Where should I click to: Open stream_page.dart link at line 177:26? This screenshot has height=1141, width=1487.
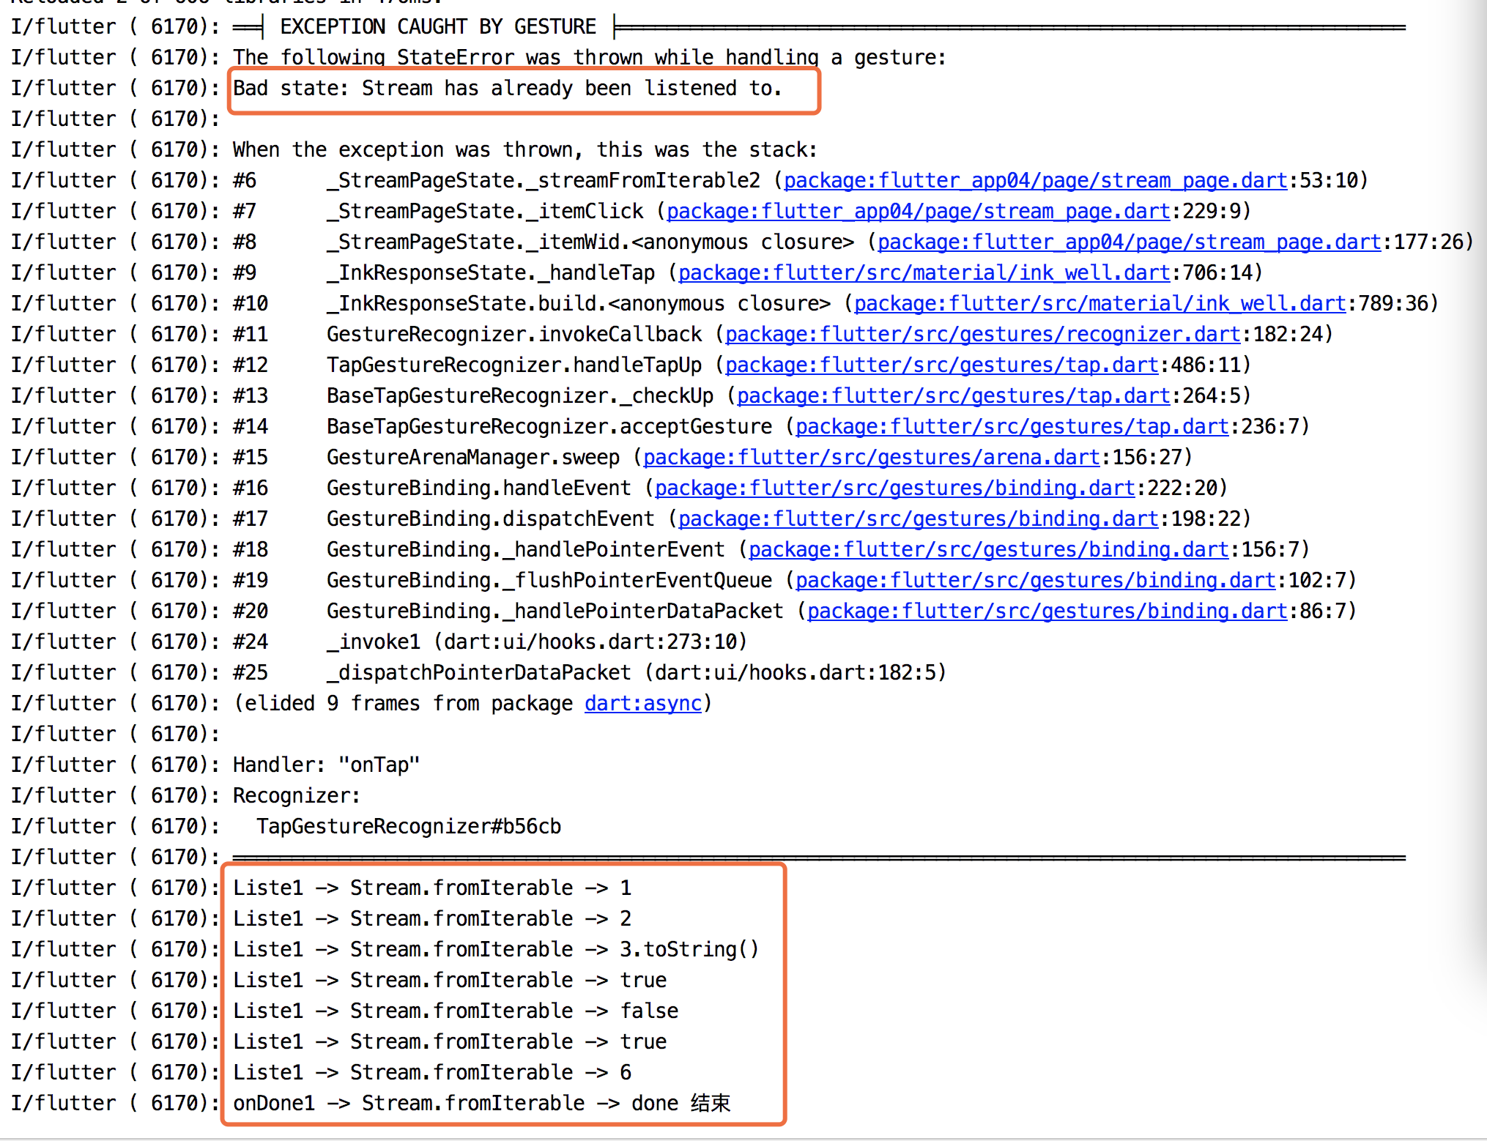pos(1129,242)
